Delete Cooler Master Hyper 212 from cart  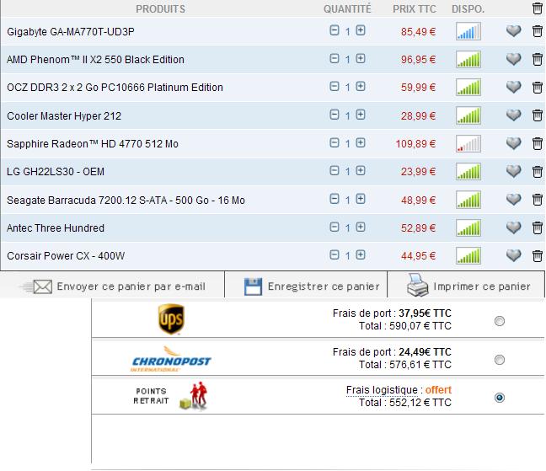click(538, 115)
